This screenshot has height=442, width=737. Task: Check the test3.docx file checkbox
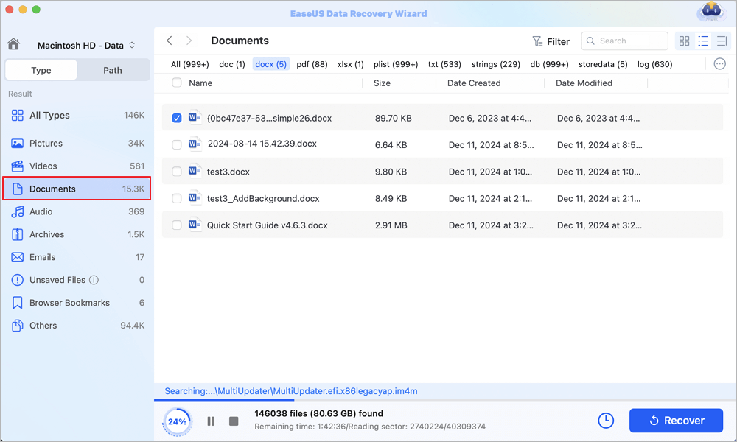point(177,172)
